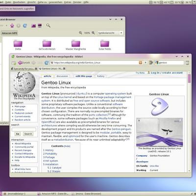Click the forward arrow in Midori's toolbar
This screenshot has height=196, width=196.
(34, 63)
